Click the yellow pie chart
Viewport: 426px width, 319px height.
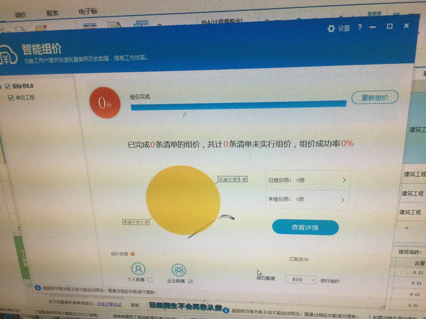[183, 200]
